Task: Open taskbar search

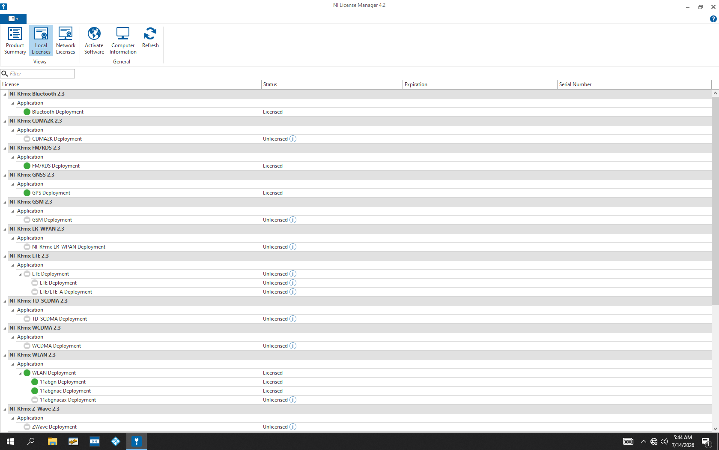Action: pyautogui.click(x=31, y=441)
